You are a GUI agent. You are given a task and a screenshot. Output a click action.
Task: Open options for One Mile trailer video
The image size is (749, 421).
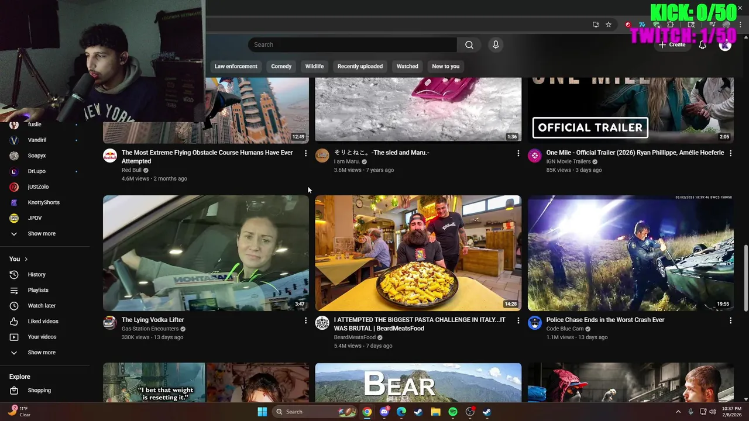[730, 153]
